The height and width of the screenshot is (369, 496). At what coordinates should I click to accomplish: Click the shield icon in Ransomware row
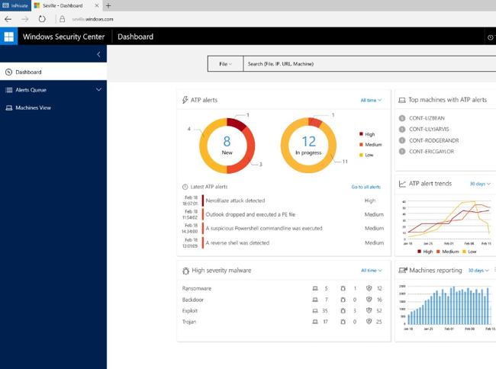point(369,288)
